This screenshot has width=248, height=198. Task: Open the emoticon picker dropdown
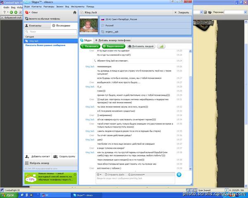click(99, 174)
